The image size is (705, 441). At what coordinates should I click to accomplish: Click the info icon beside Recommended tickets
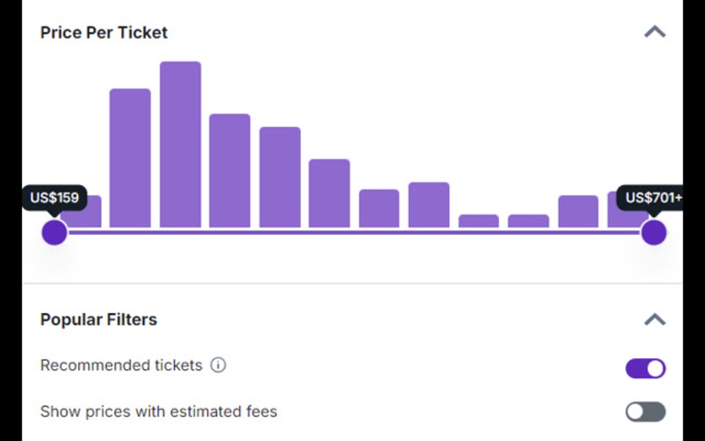pos(218,365)
